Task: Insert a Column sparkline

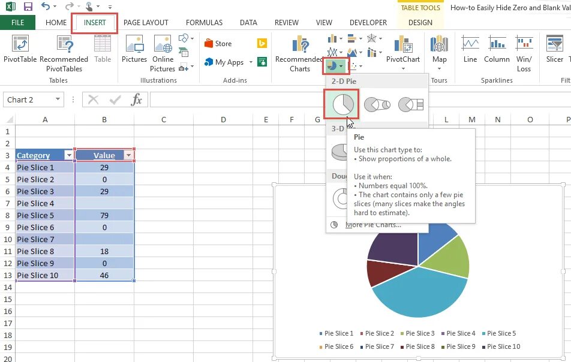Action: coord(497,49)
